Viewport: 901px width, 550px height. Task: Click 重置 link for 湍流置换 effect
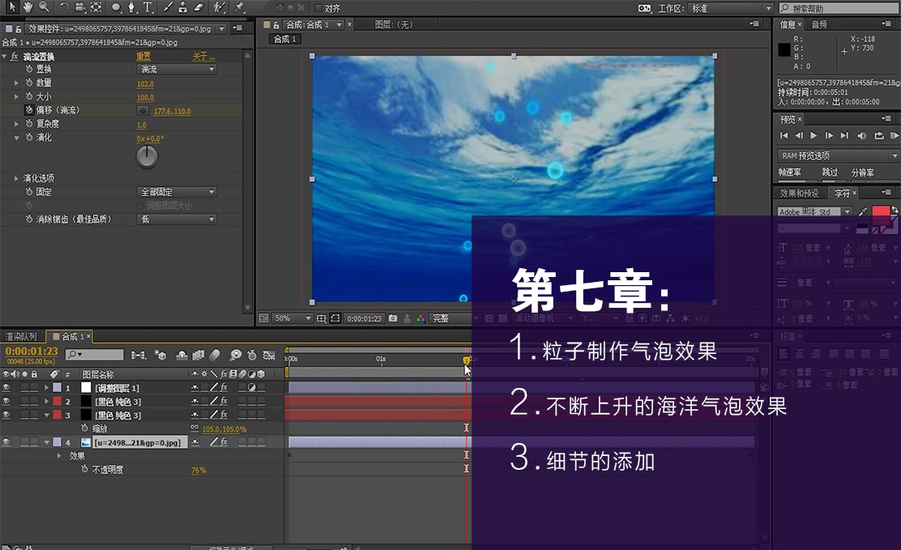click(x=143, y=56)
